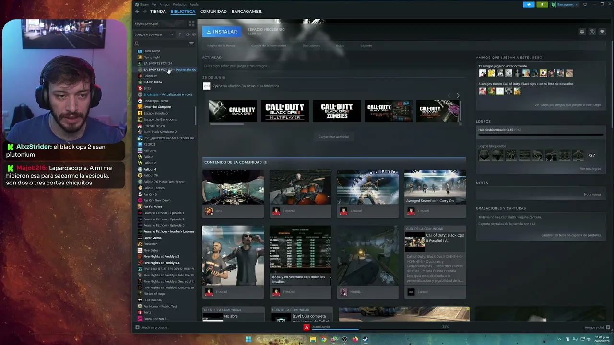This screenshot has width=614, height=345.
Task: Open Firefox from the taskbar
Action: [x=355, y=339]
